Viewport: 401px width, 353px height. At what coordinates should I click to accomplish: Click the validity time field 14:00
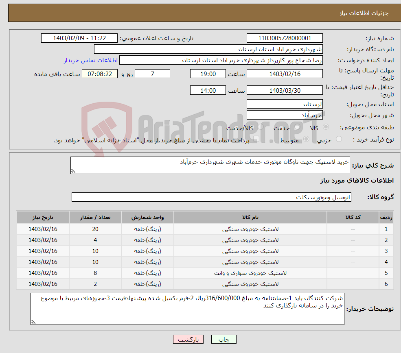[208, 90]
